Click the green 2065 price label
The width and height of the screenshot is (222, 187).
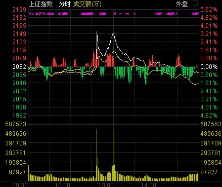coord(19,75)
